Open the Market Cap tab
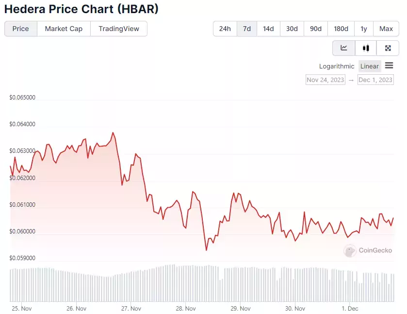This screenshot has height=314, width=407. [64, 29]
